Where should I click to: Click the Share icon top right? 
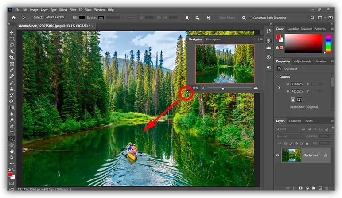tap(330, 18)
